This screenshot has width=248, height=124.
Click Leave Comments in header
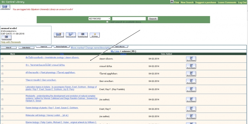click(x=227, y=2)
